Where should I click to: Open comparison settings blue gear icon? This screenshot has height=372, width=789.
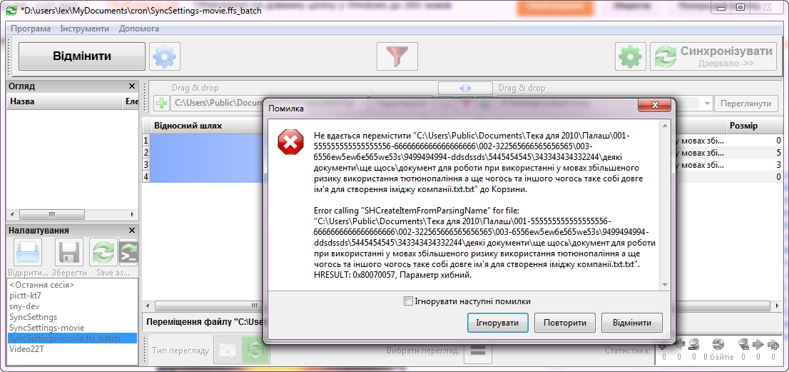(x=165, y=56)
